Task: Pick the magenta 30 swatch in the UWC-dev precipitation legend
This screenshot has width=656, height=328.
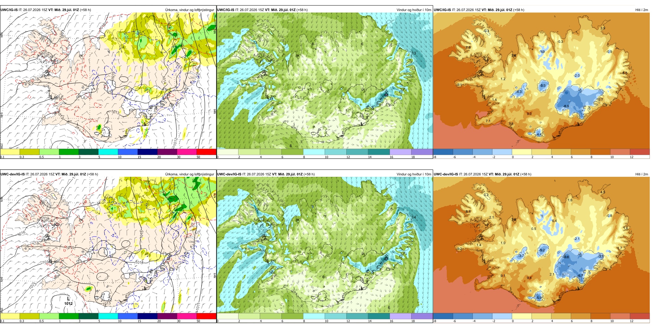Action: coord(187,316)
